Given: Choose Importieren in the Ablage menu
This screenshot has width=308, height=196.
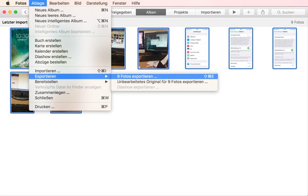Looking at the screenshot, I should [x=70, y=71].
